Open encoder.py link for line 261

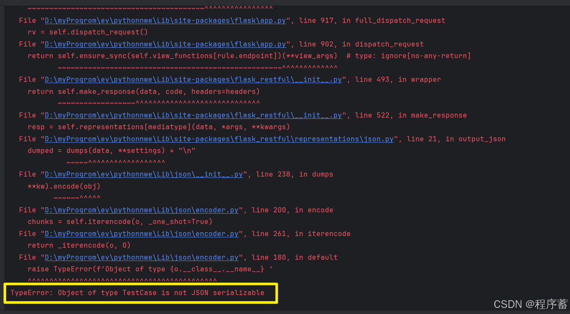point(142,234)
